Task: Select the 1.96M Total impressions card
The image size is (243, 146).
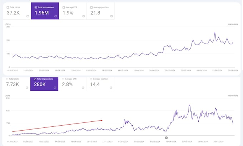Action: pos(45,11)
